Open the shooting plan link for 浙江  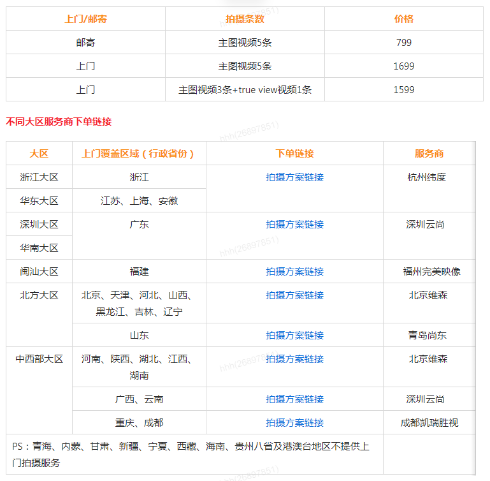pyautogui.click(x=294, y=177)
